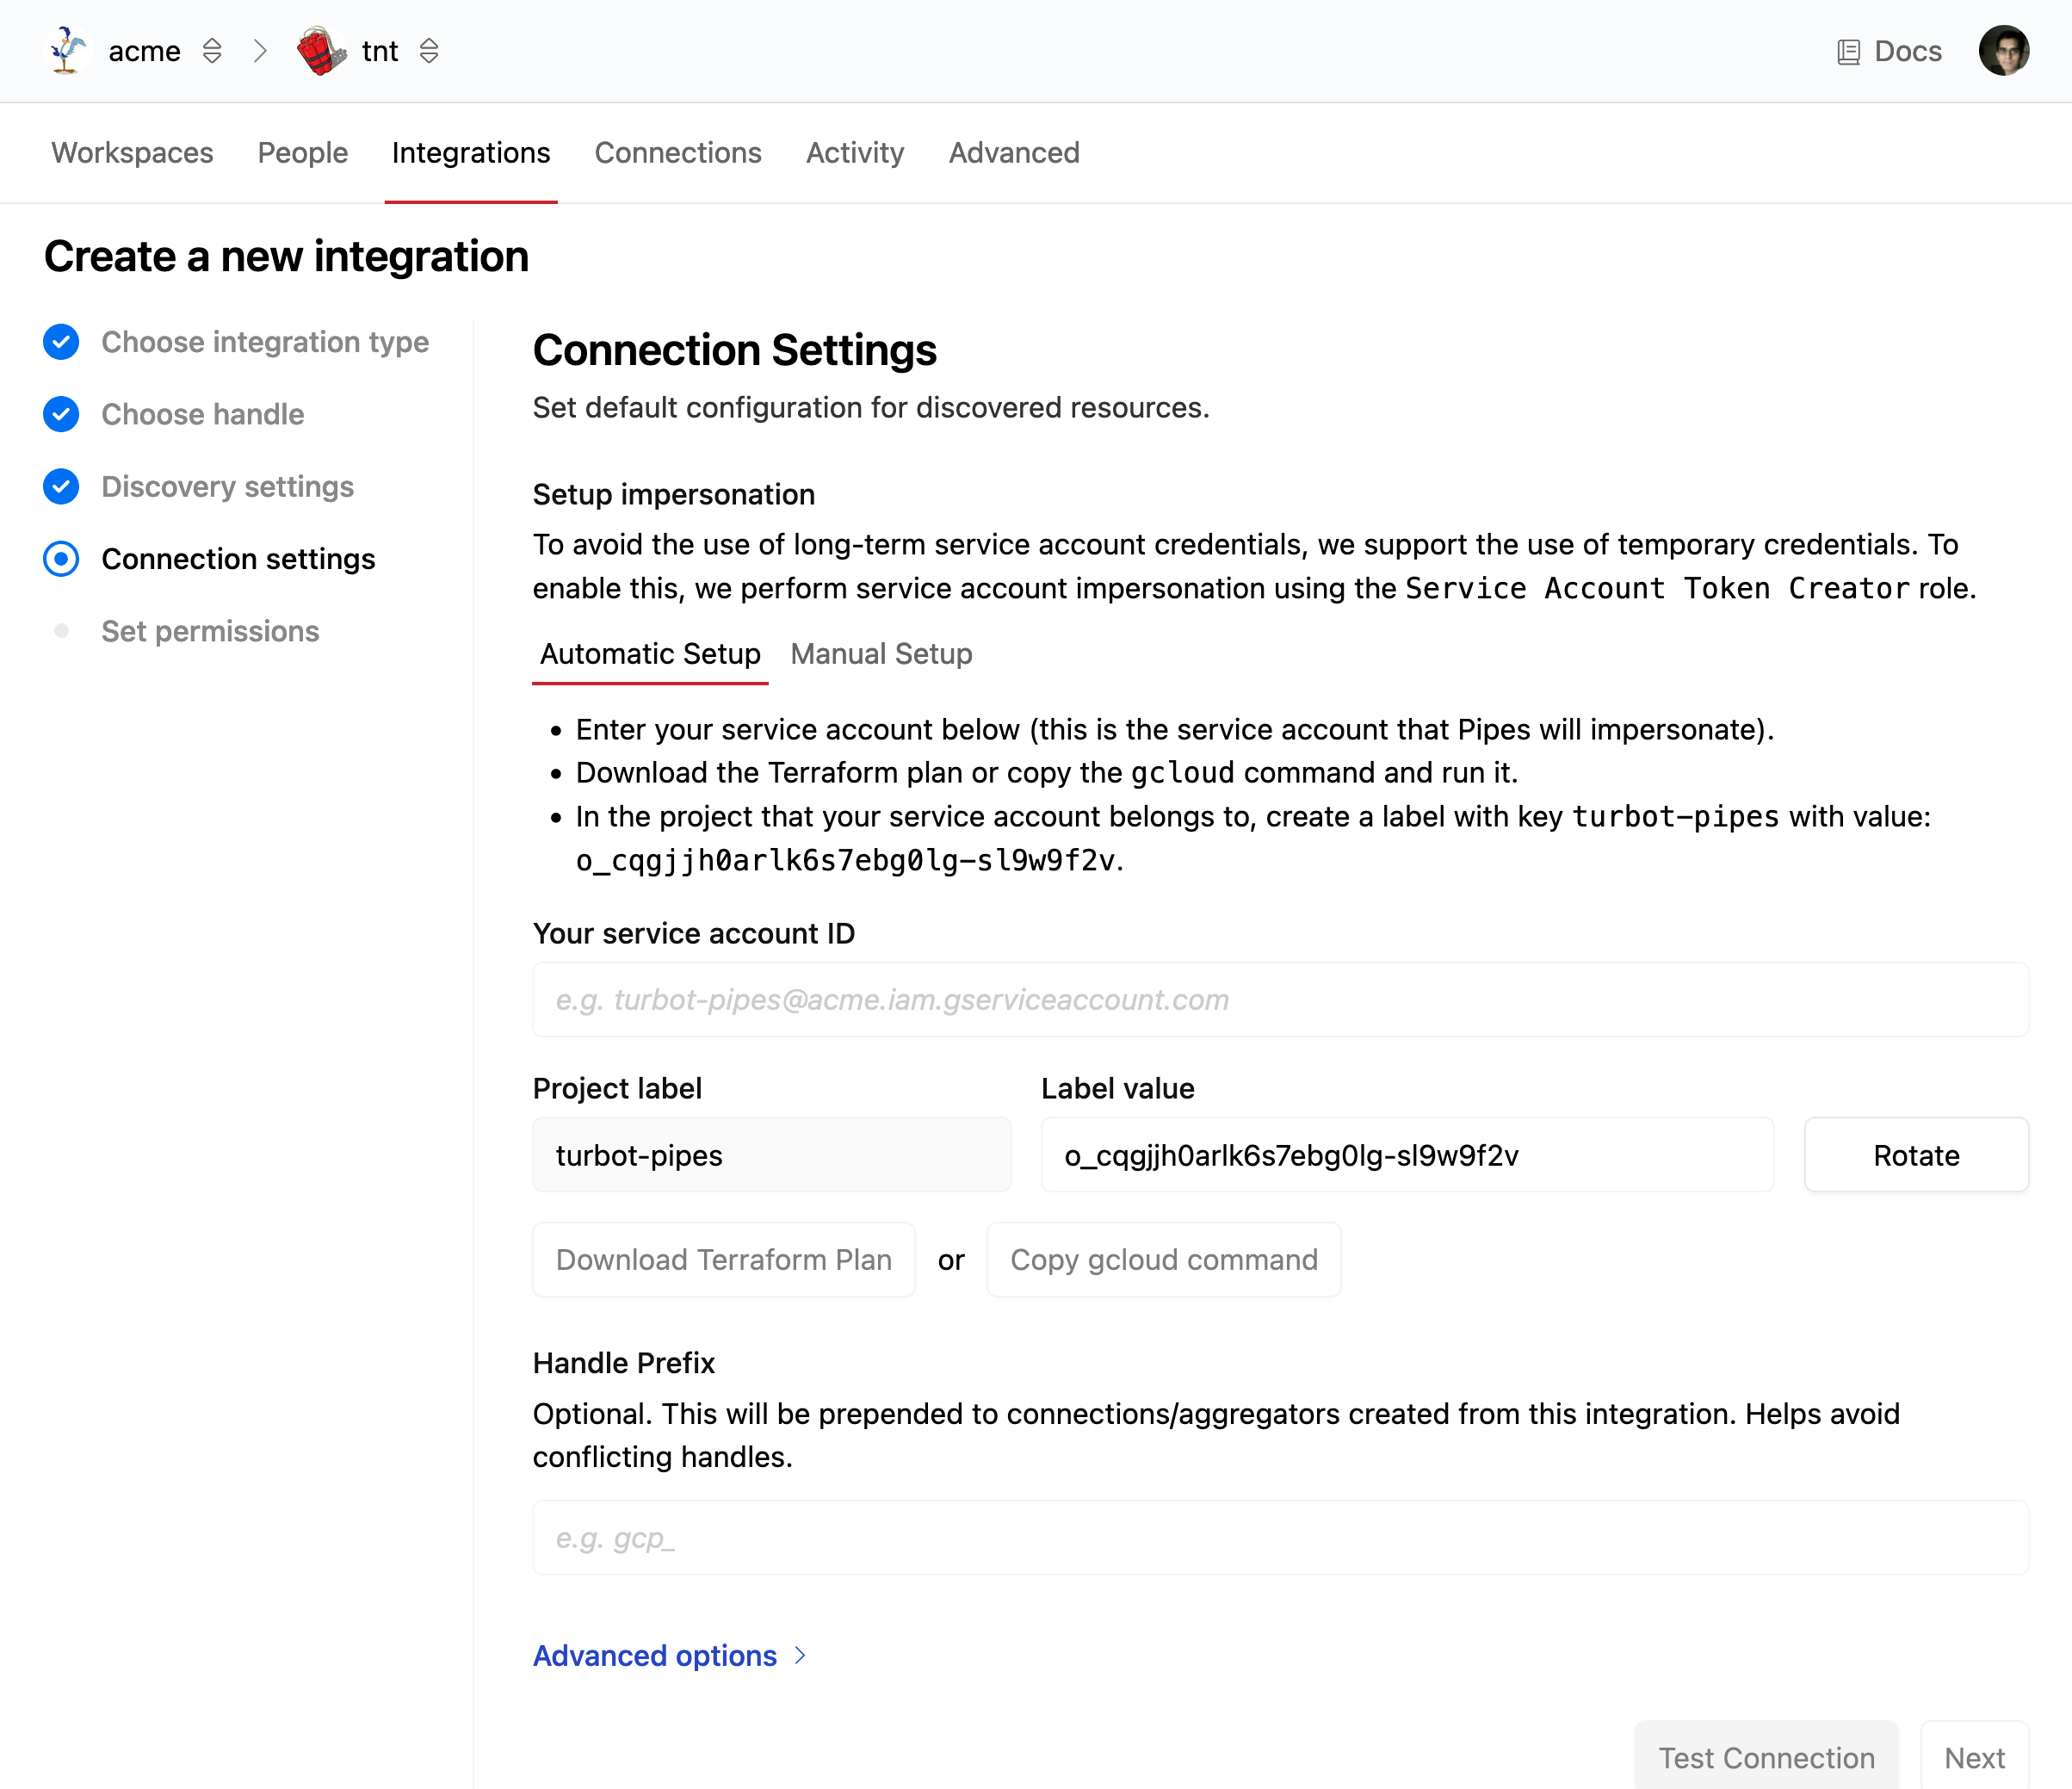Click Copy gcloud command button
The image size is (2072, 1789).
click(x=1163, y=1260)
